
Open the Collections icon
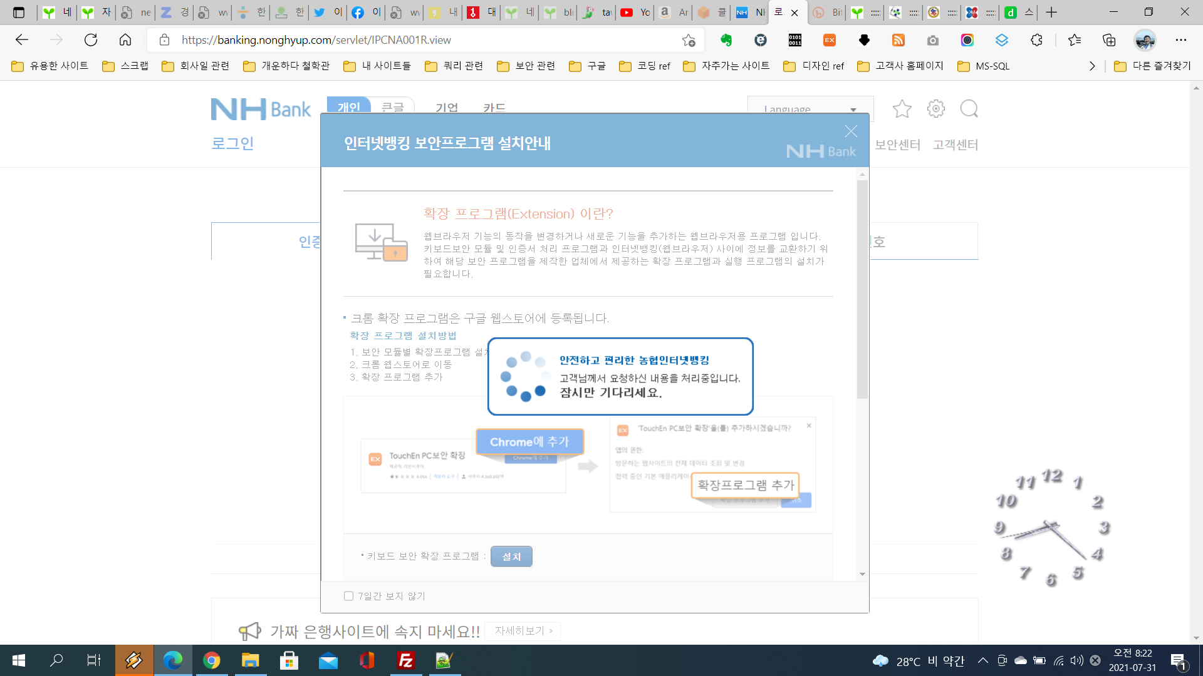click(1109, 40)
